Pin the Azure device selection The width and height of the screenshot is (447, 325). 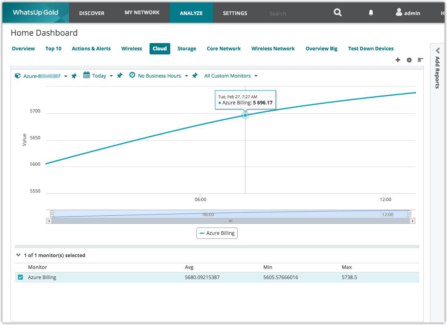tap(74, 76)
